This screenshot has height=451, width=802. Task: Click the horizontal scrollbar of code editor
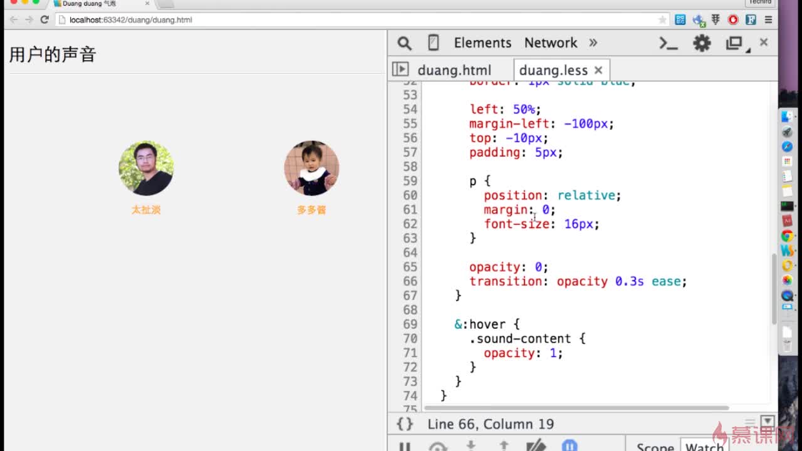[x=576, y=408]
